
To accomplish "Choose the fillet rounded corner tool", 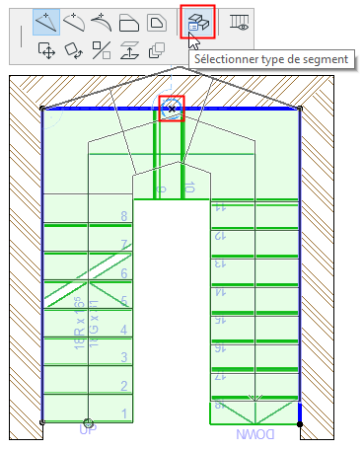I will point(157,23).
